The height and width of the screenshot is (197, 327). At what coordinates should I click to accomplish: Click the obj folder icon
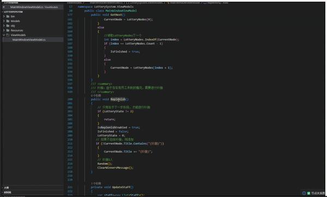tap(8, 26)
